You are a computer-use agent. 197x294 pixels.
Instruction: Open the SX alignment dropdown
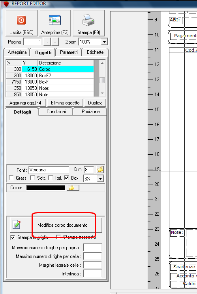[x=100, y=179]
